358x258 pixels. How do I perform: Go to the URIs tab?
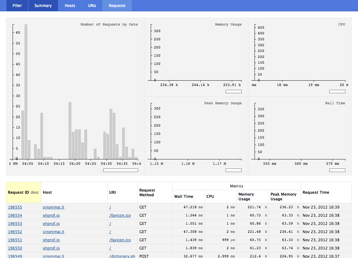click(92, 5)
